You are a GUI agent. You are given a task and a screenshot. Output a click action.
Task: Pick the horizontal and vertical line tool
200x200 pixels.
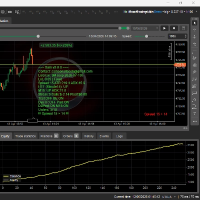click(x=194, y=44)
